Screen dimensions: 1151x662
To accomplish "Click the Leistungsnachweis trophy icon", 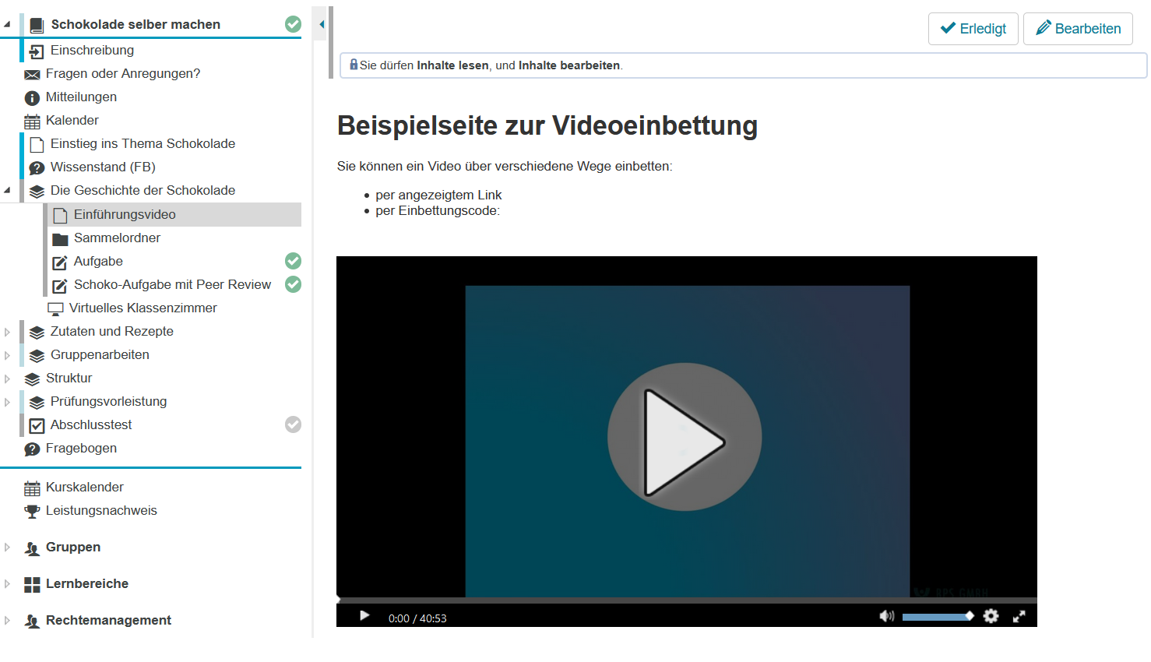I will pyautogui.click(x=33, y=511).
